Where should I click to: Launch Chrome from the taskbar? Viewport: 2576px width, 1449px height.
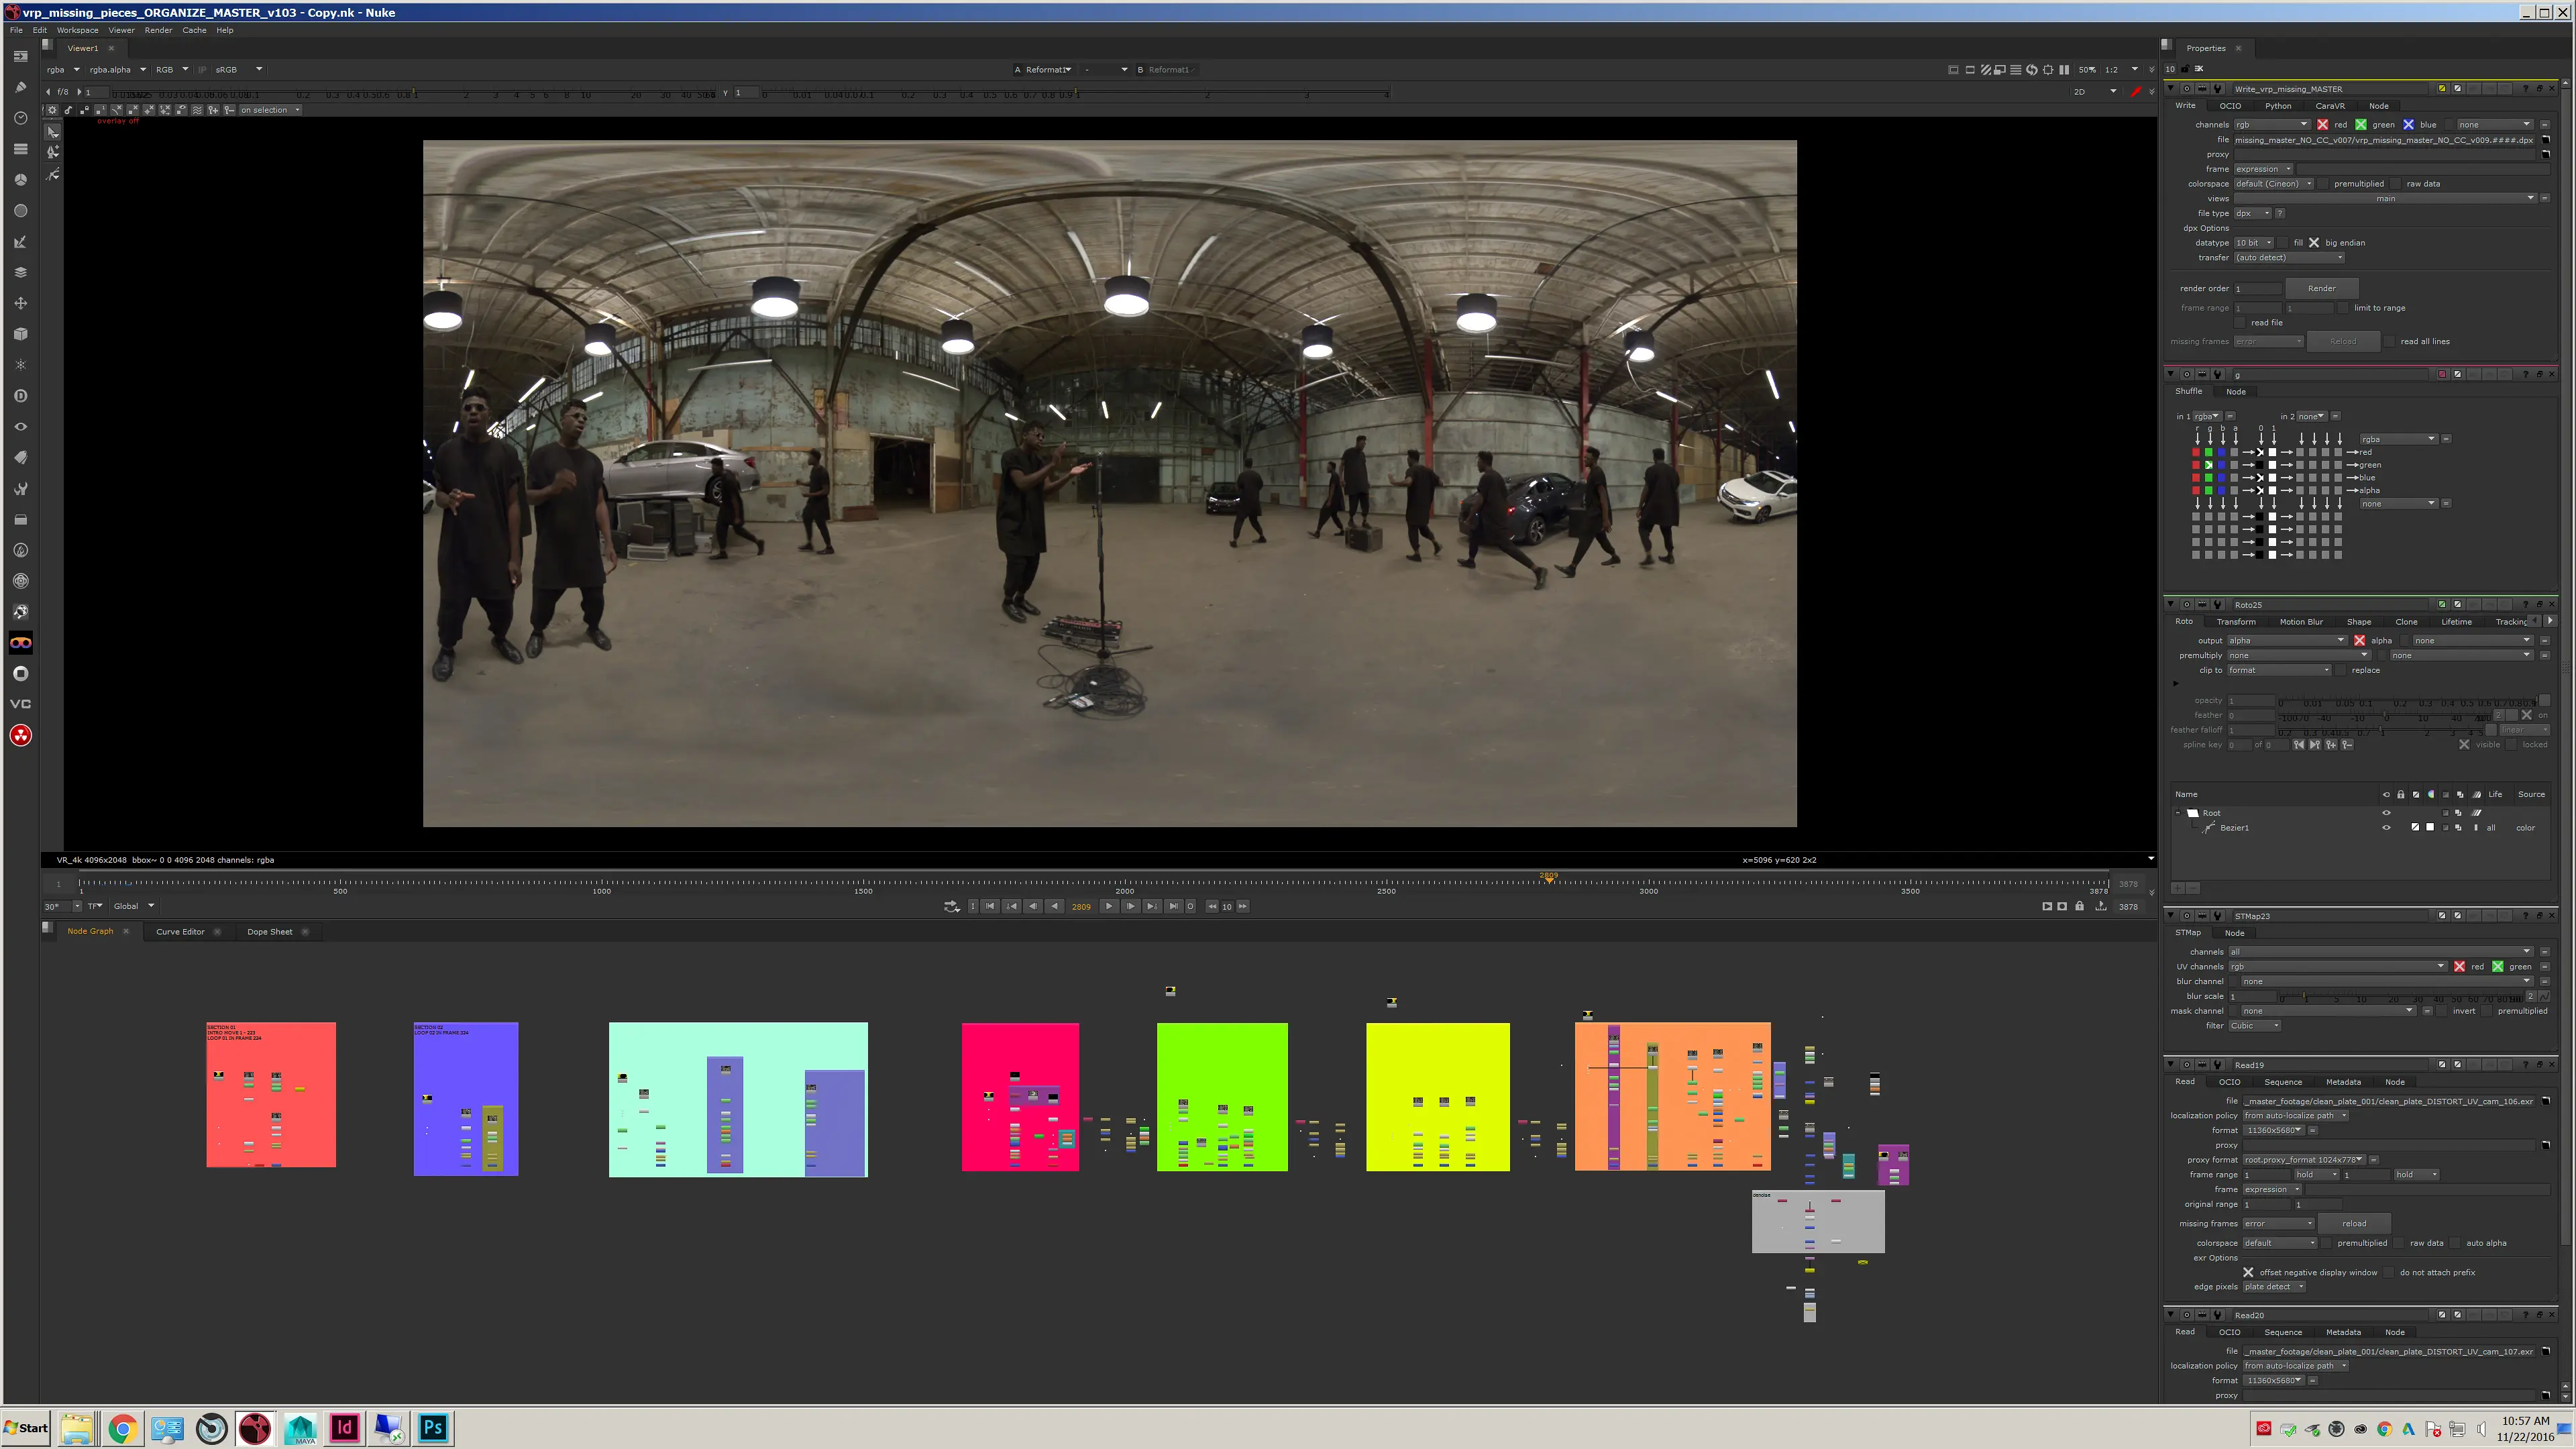122,1428
